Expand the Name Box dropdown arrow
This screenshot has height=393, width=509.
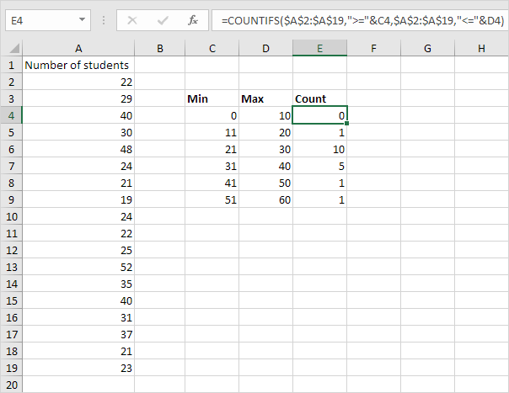point(82,20)
